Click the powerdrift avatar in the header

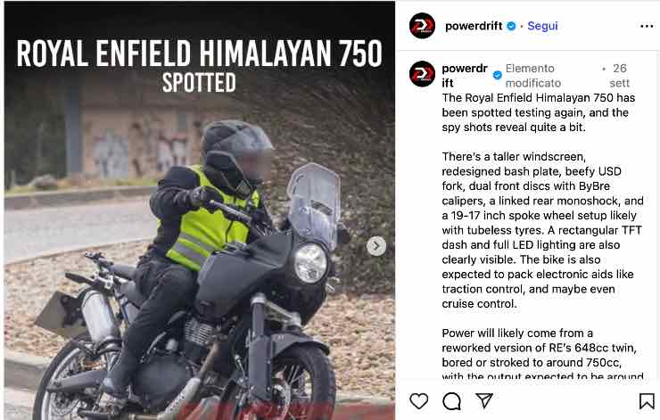(422, 26)
